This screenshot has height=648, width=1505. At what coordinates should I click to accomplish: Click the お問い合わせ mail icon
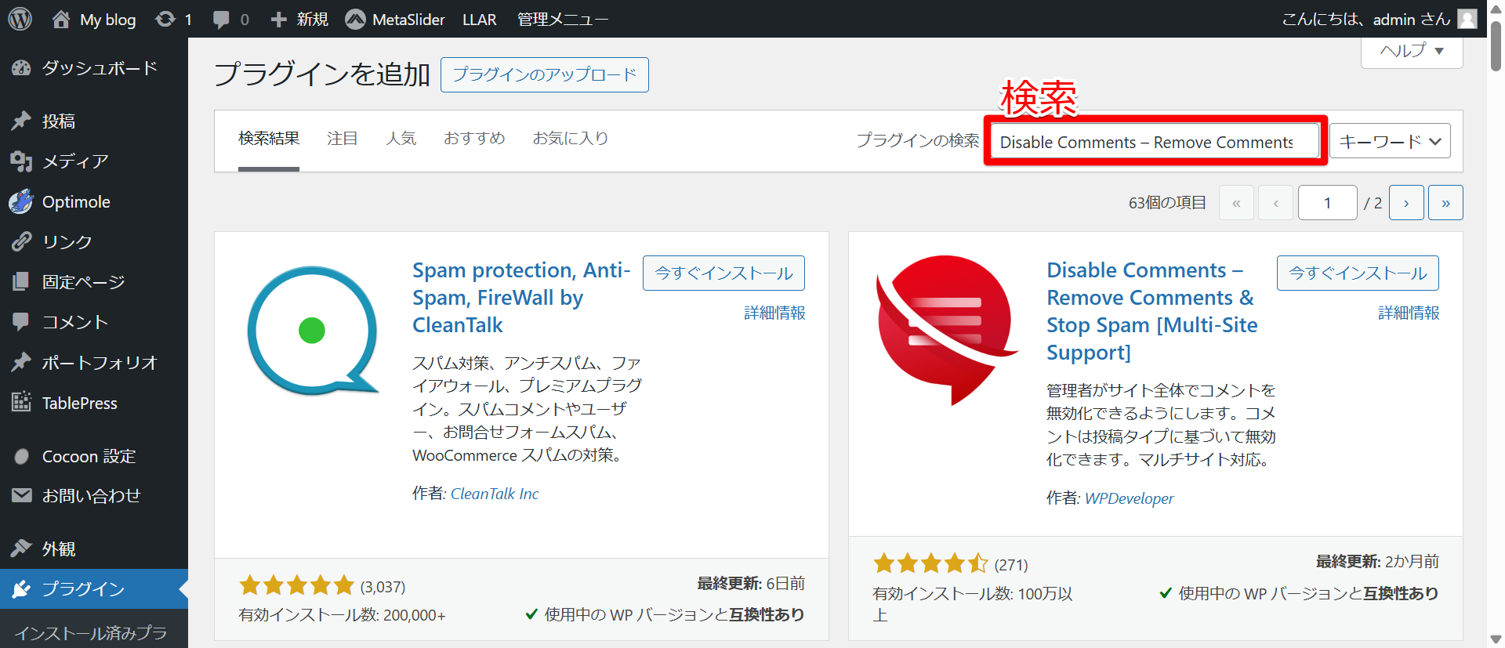pos(22,495)
